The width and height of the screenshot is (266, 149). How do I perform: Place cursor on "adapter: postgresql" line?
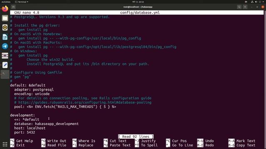click(x=34, y=89)
